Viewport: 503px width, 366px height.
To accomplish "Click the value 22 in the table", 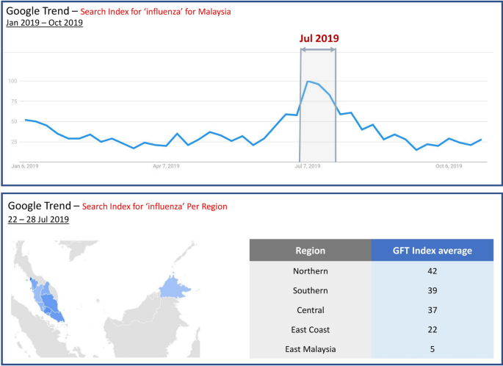I will [x=432, y=330].
